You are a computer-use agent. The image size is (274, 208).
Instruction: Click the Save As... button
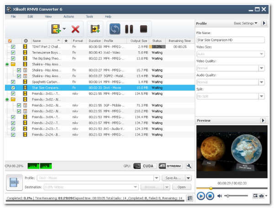click(x=174, y=178)
